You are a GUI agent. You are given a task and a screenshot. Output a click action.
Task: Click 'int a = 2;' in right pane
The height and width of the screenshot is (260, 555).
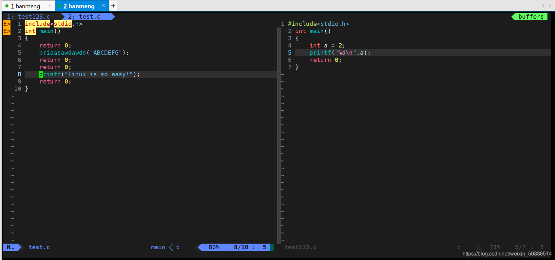(327, 46)
